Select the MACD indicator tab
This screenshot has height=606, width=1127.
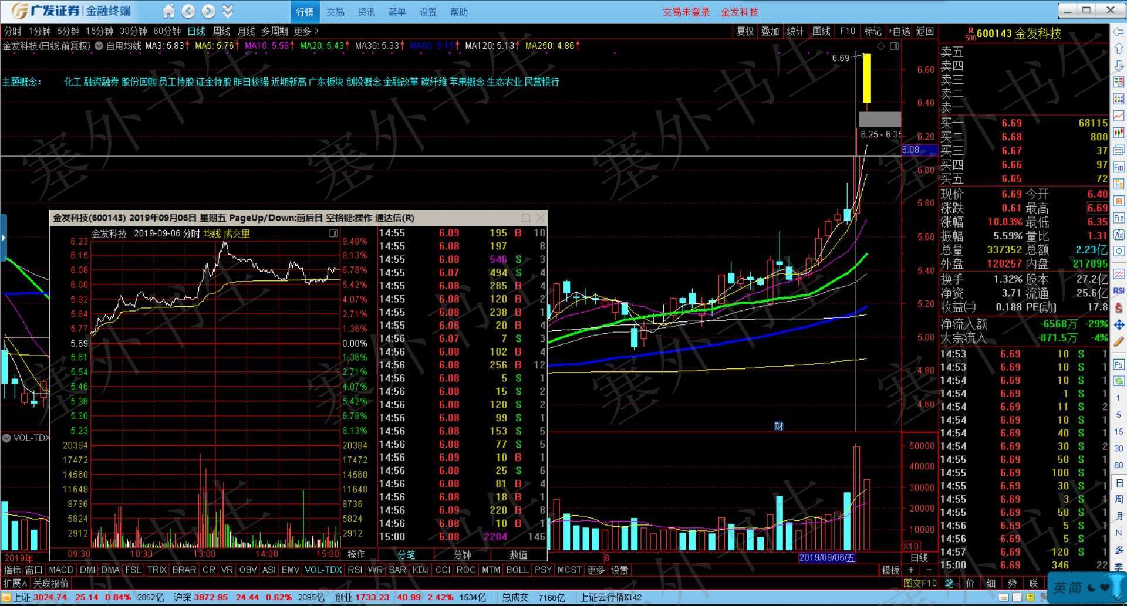61,570
